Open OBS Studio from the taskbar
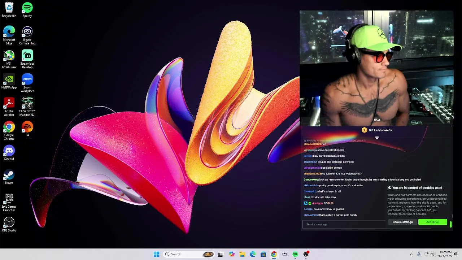This screenshot has width=462, height=260. tap(306, 254)
